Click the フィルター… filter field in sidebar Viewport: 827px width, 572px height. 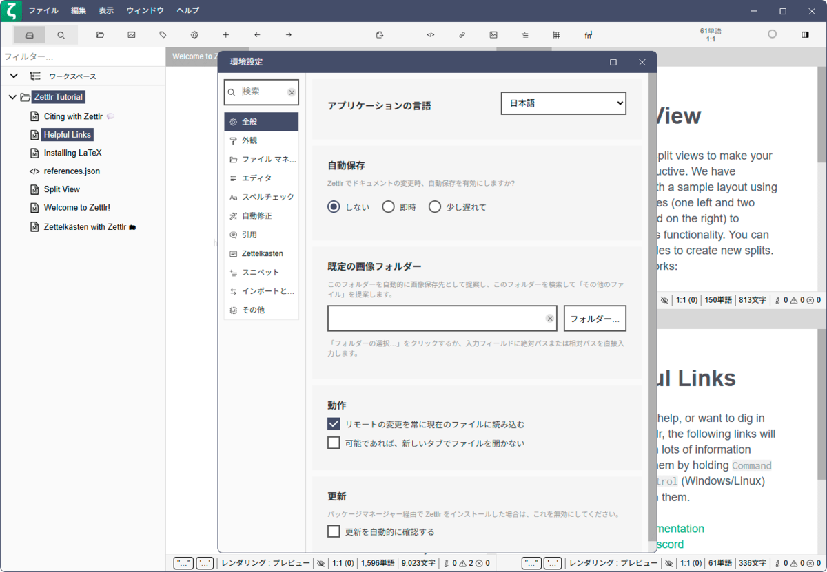click(83, 56)
